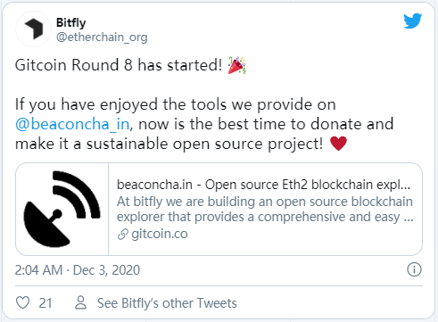Open the 2:04 AM Dec 3, 2020 timestamp
This screenshot has height=322, width=438.
[x=78, y=270]
